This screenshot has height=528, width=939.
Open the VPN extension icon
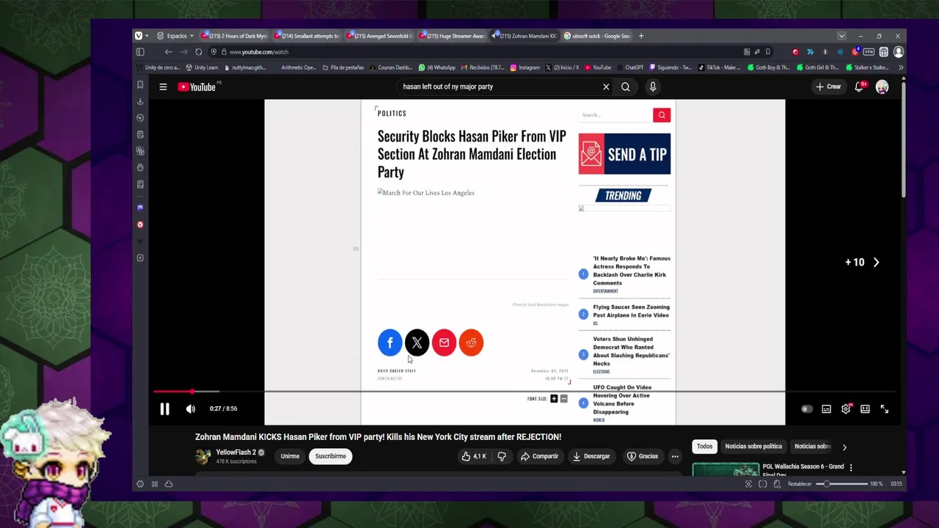click(869, 52)
